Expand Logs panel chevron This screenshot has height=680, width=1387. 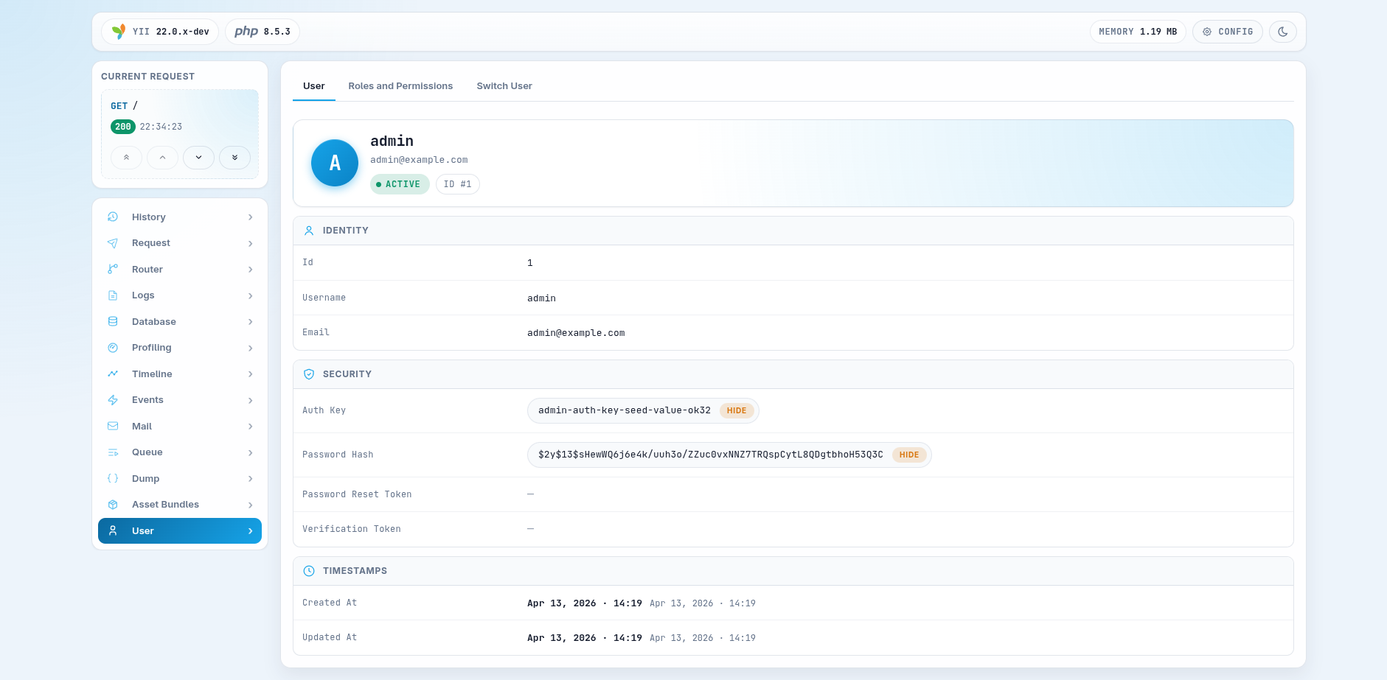(x=251, y=295)
